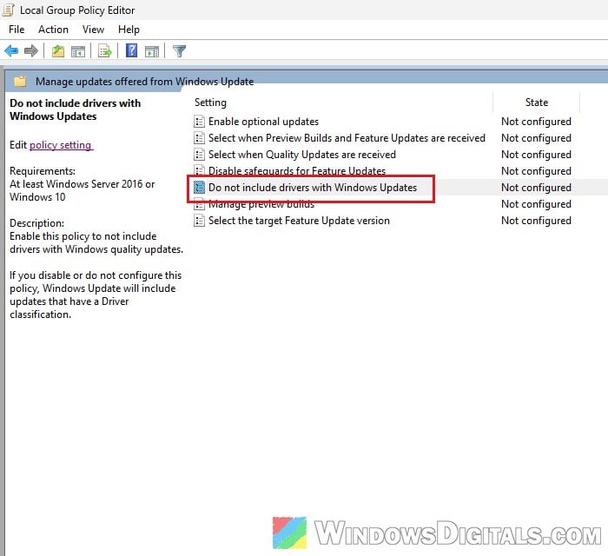Click the Filter funnel toolbar icon
Screen dimensions: 608x556
[179, 51]
